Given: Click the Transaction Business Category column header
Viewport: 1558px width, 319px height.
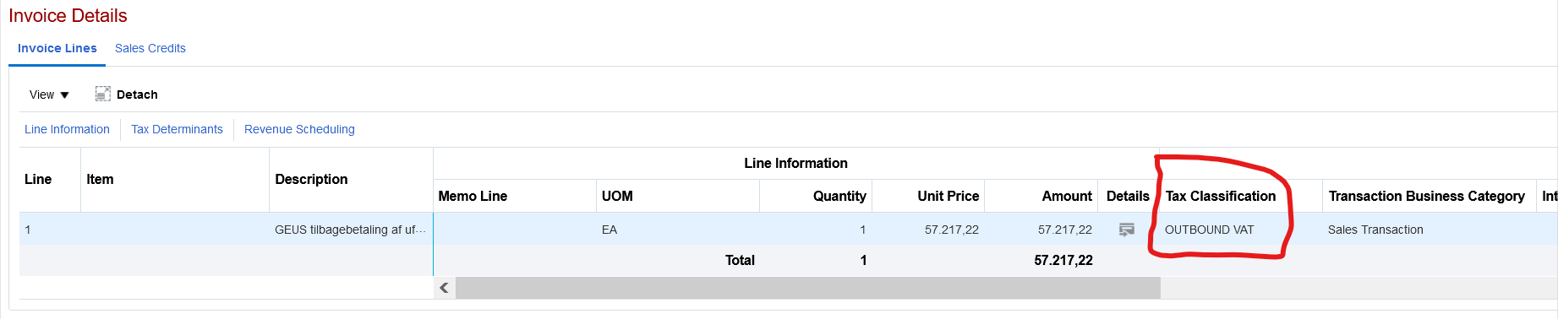Looking at the screenshot, I should click(x=1427, y=196).
